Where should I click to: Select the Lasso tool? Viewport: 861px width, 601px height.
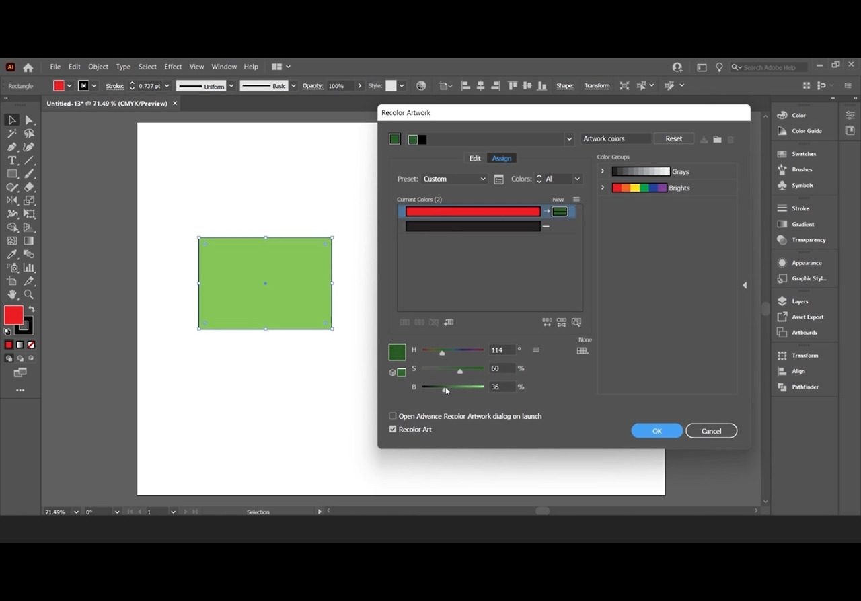point(30,134)
